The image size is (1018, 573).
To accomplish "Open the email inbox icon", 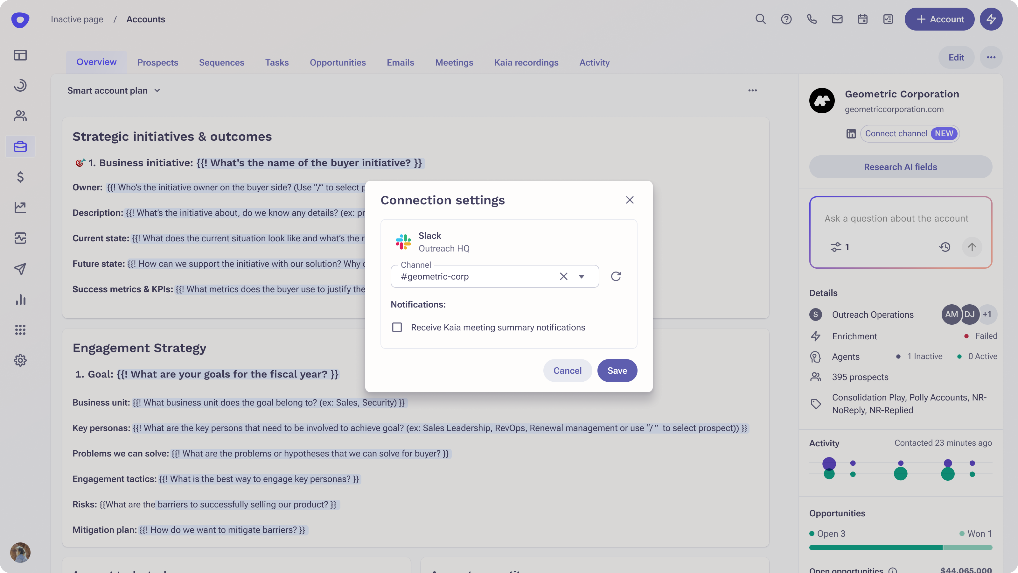I will pyautogui.click(x=837, y=19).
